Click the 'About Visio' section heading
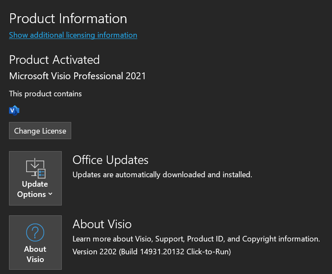 click(x=102, y=224)
